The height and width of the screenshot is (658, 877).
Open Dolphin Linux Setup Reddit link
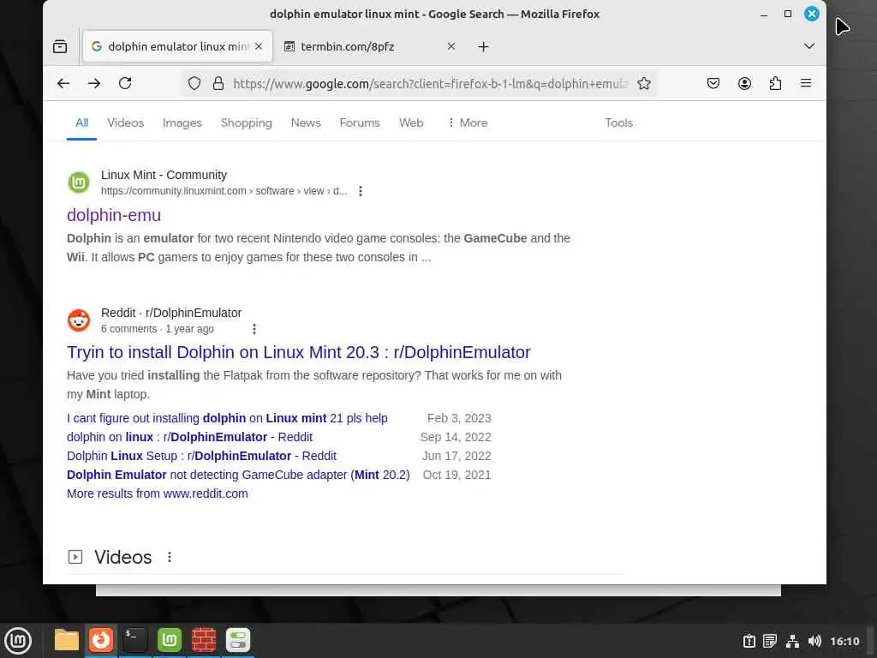coord(201,456)
